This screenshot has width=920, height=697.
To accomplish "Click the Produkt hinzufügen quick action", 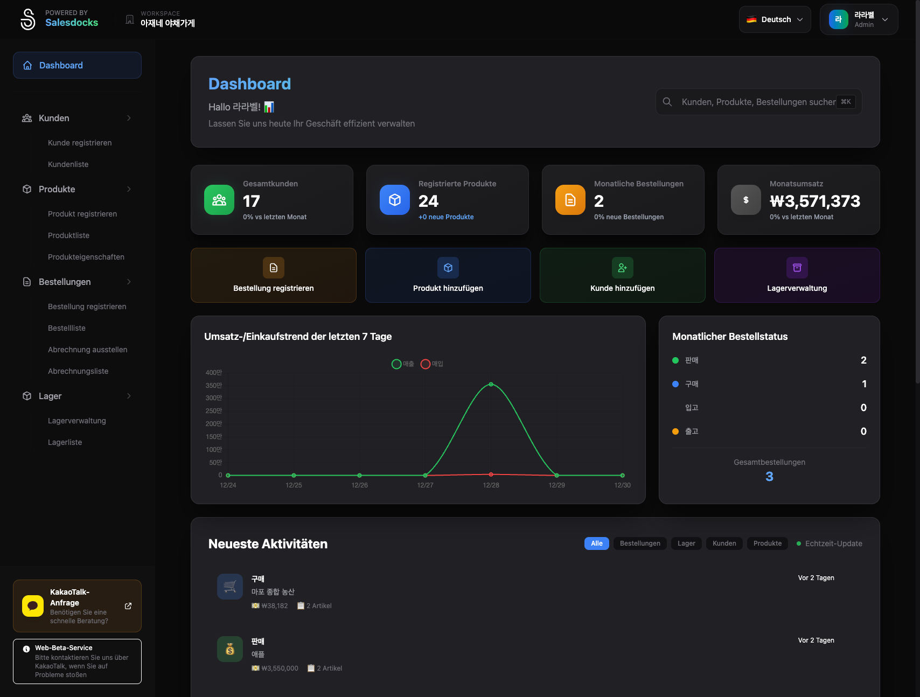I will click(x=448, y=275).
